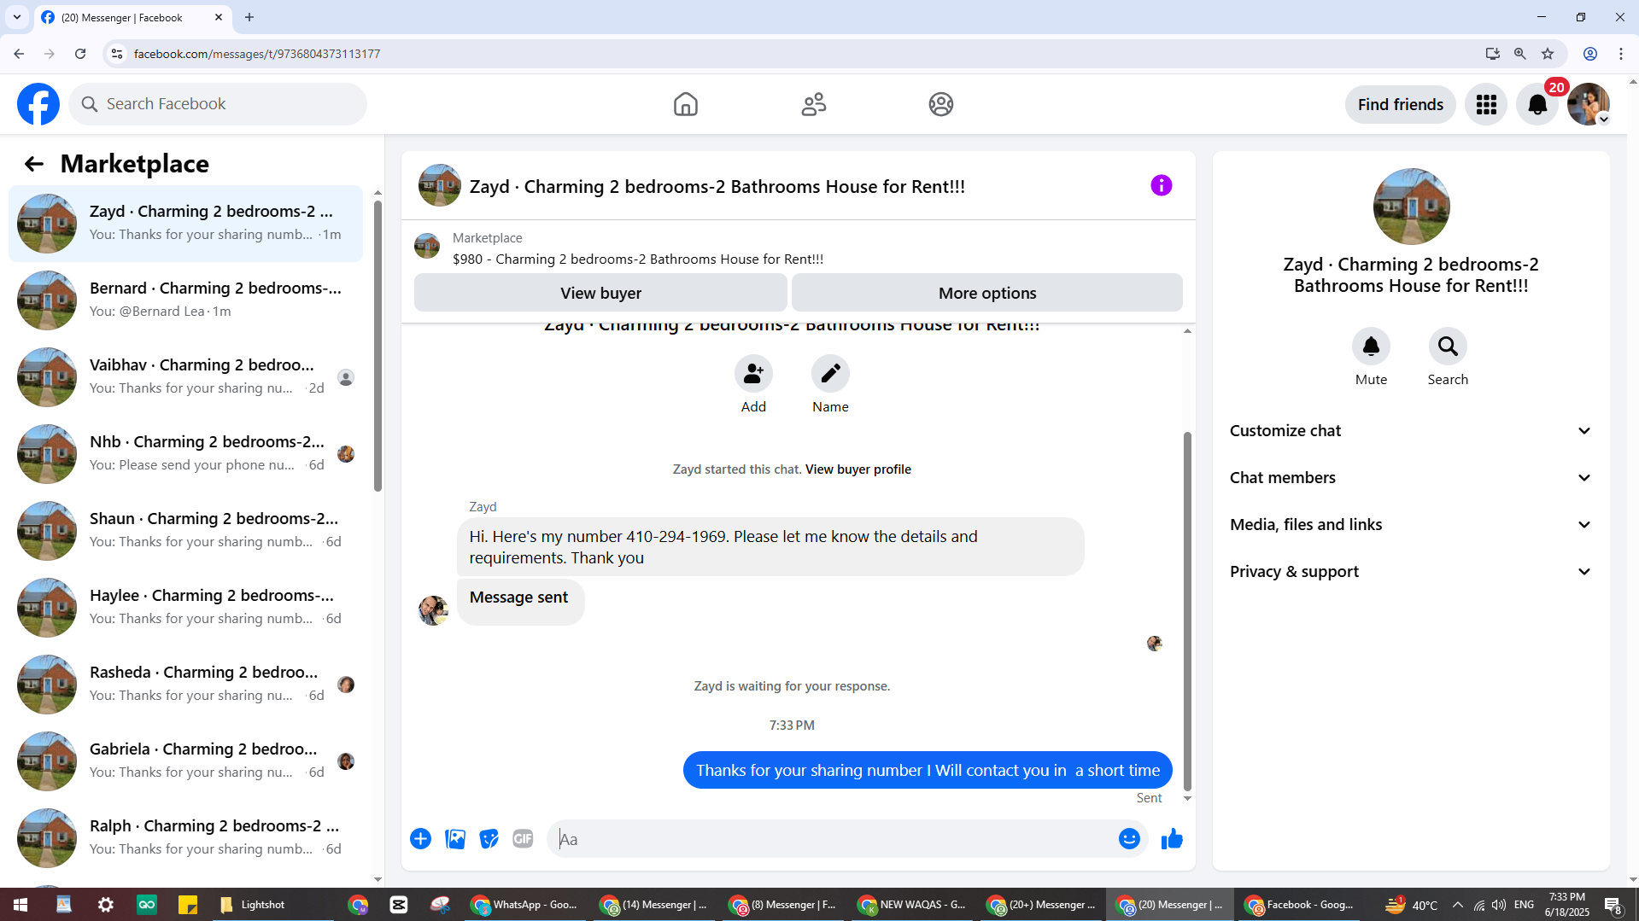Zoom icon in Chrome address bar
This screenshot has height=921, width=1639.
(1520, 54)
